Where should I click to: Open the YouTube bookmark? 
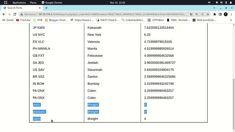(23, 20)
